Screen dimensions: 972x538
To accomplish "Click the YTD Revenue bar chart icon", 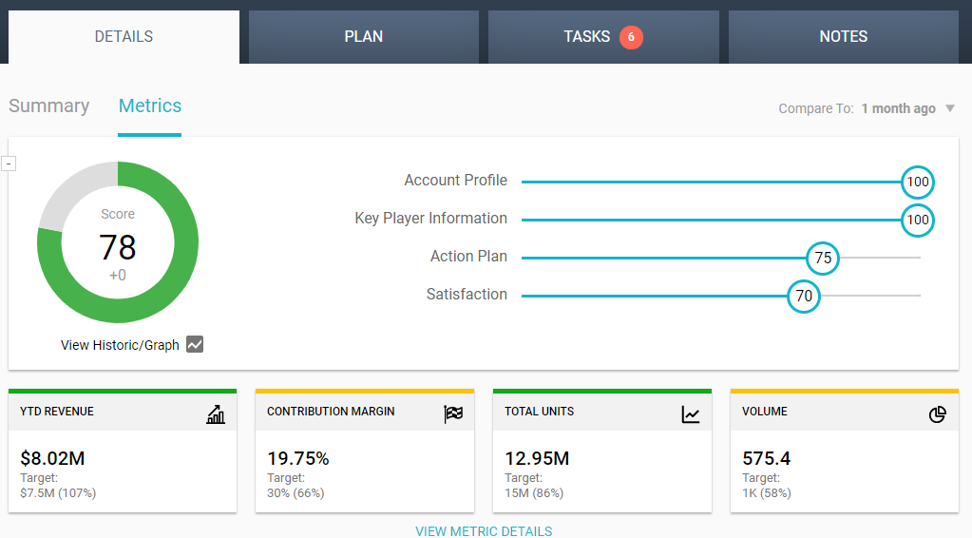I will click(x=216, y=414).
